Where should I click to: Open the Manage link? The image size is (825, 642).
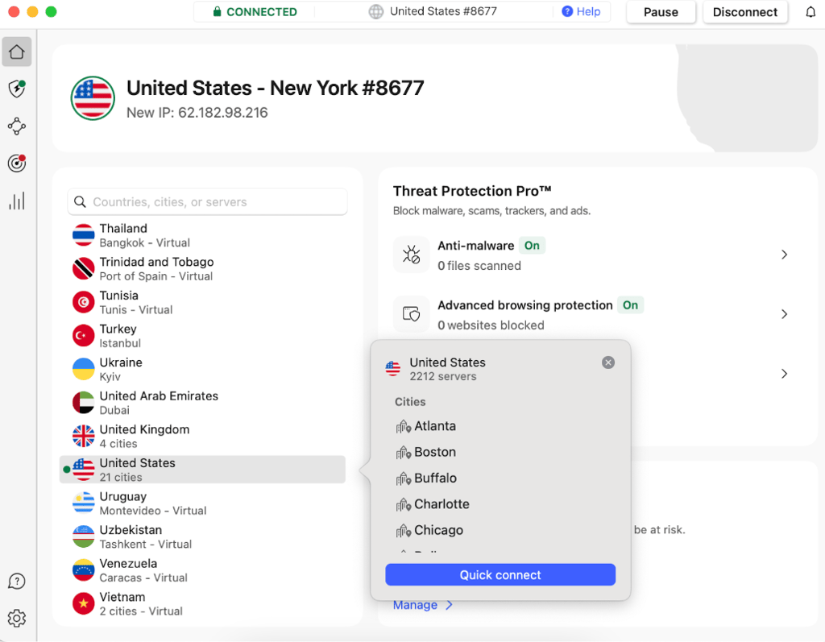pyautogui.click(x=415, y=605)
